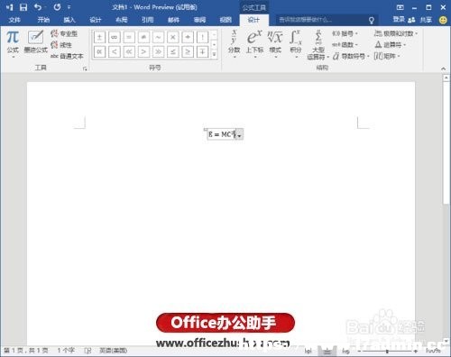Switch equation to Professional (专业型) format
The width and height of the screenshot is (451, 357).
(64, 33)
